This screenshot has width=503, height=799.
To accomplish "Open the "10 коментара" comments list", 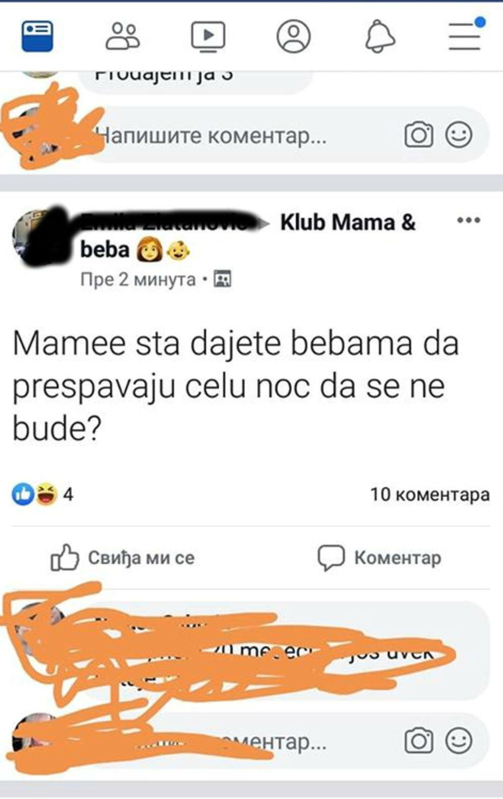I will pos(430,495).
